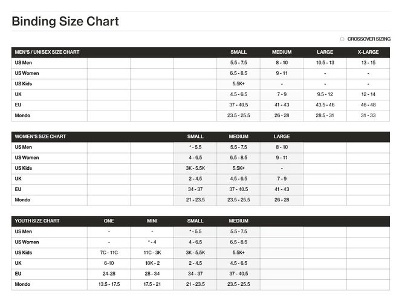Screen dimensions: 402x301
Task: Select the Men's / Unisex Size Chart header
Action: [x=47, y=52]
